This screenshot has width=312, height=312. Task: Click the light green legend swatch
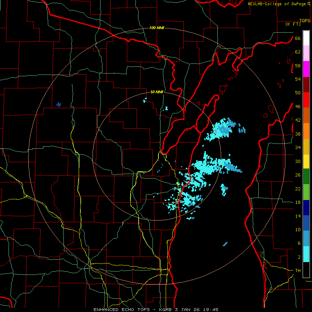(x=306, y=192)
